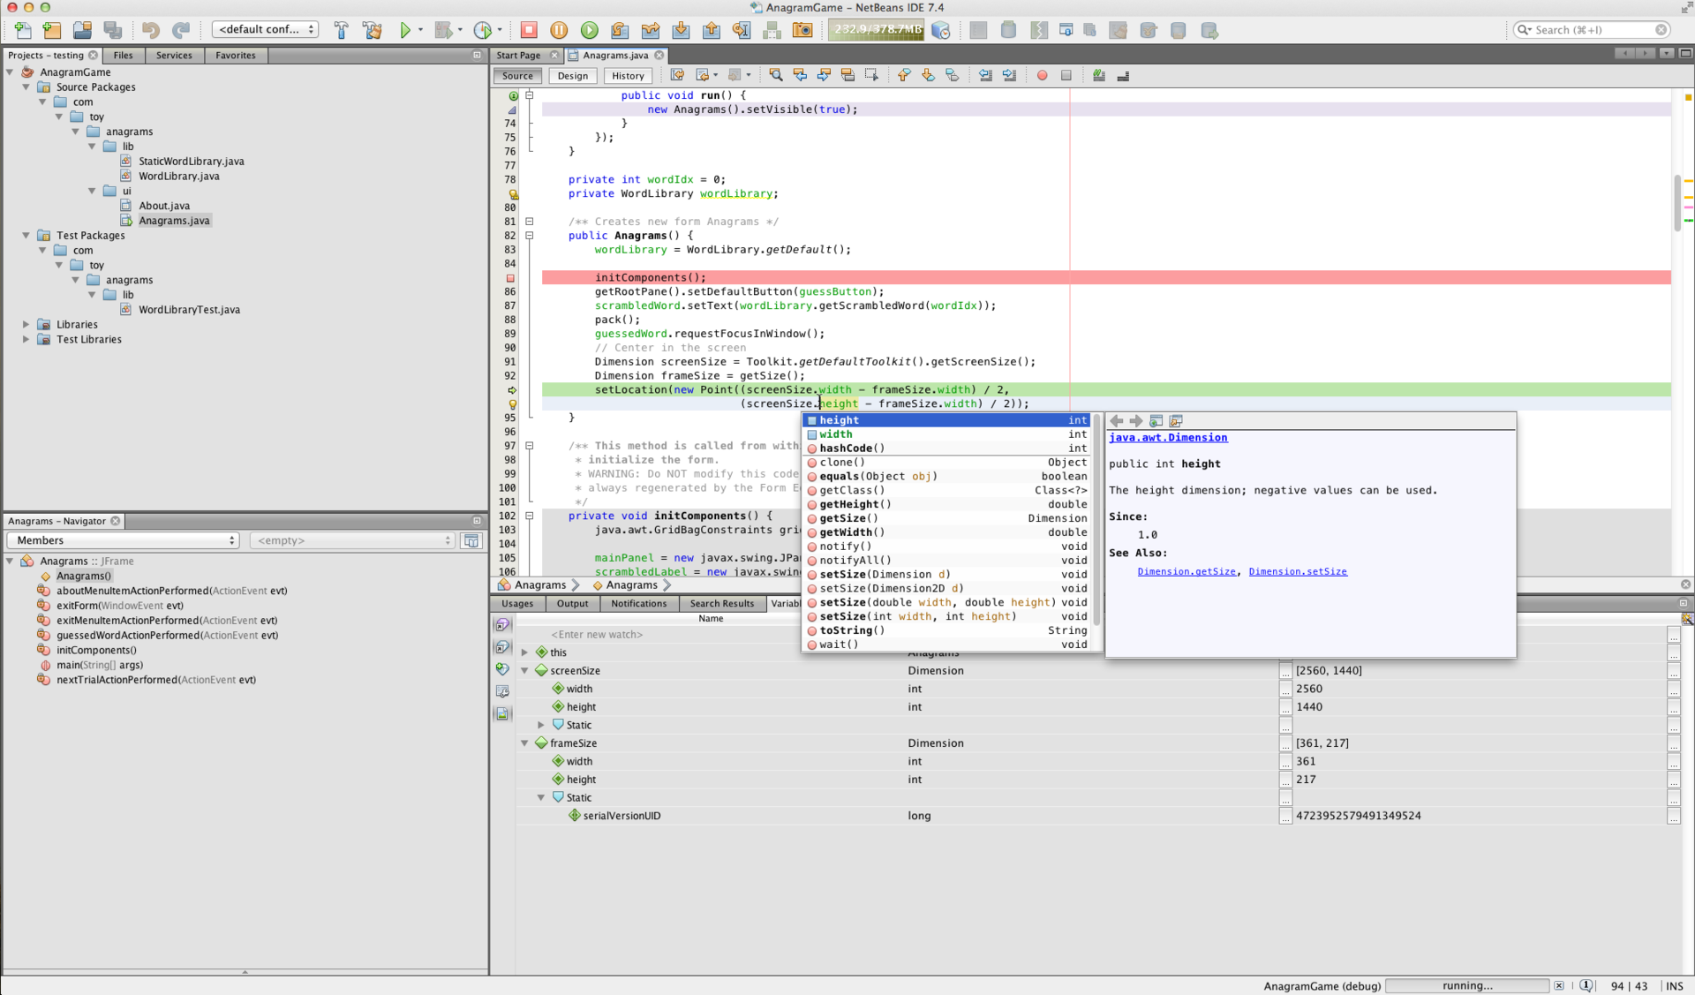Open the default configuration dropdown
This screenshot has height=995, width=1695.
(x=265, y=29)
